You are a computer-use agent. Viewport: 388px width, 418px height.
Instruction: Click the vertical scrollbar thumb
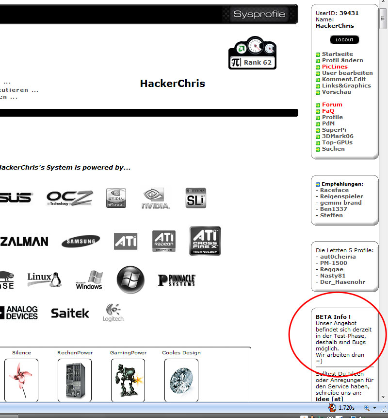pos(383,18)
